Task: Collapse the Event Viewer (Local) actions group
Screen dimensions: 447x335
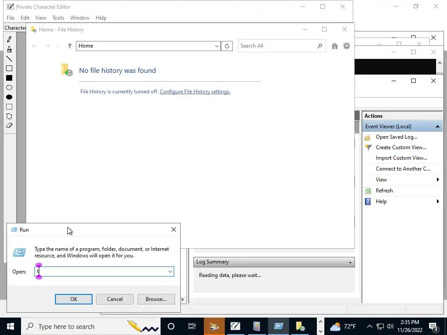Action: [437, 126]
